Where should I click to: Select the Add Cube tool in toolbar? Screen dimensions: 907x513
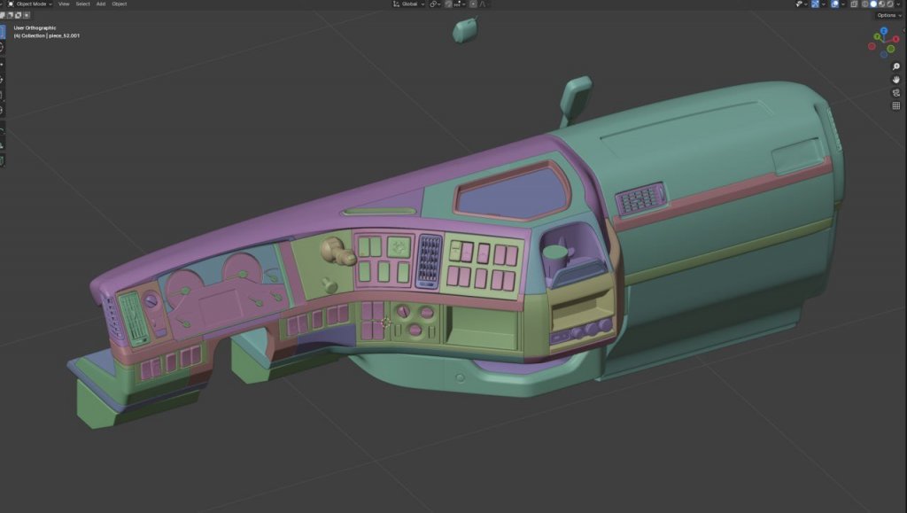pos(2,160)
